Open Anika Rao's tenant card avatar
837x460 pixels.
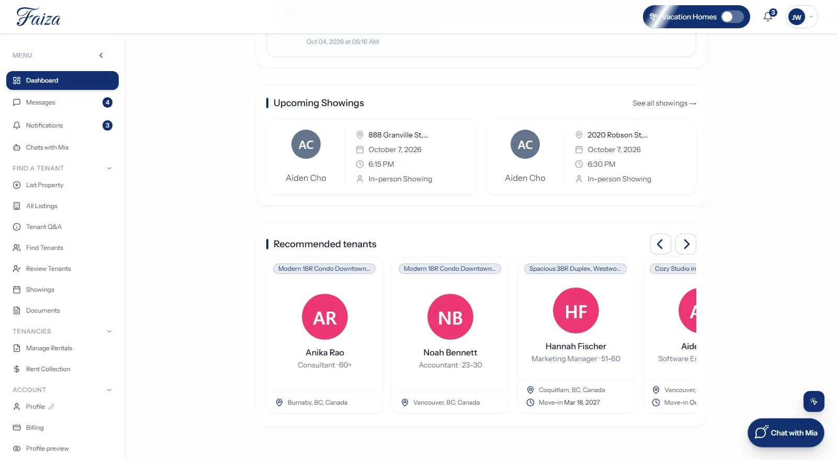coord(325,317)
